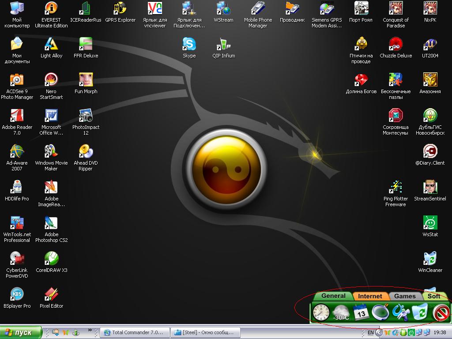Click the red prohibition icon in dock
Viewport: 452px width, 339px height.
coord(441,313)
